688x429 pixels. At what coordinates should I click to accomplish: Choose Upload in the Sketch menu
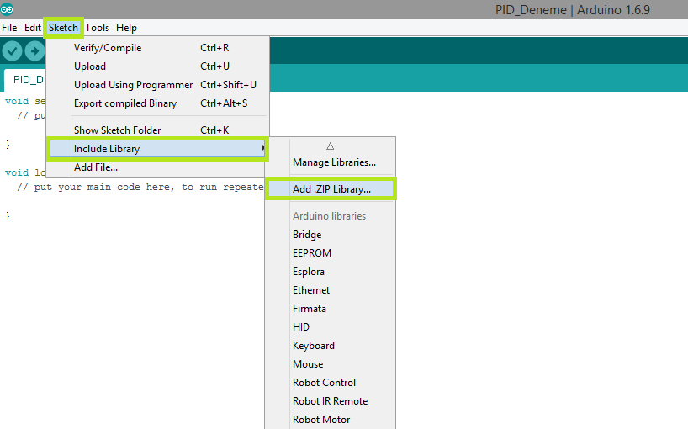pos(158,66)
